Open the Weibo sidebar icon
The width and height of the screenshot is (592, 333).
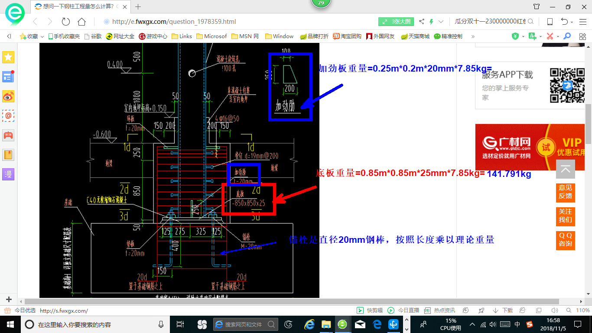tap(9, 96)
